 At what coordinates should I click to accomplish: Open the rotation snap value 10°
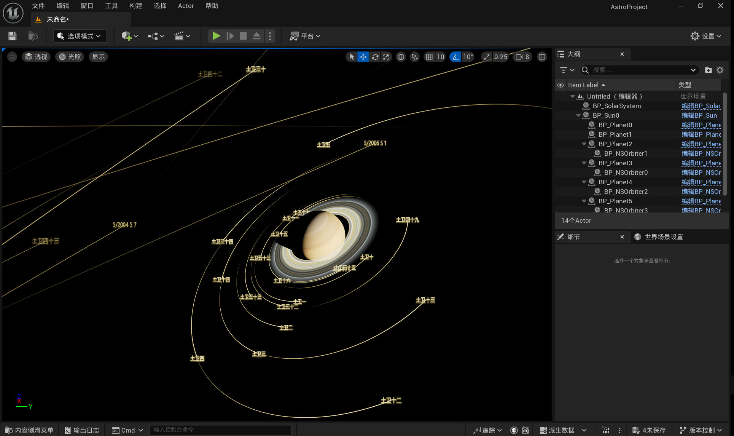tap(468, 57)
